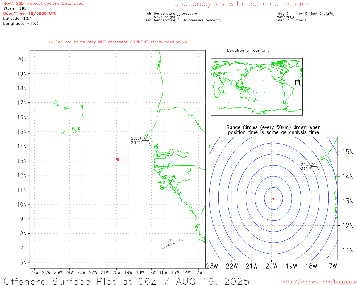Click the 'sea temperature' legend label
The height and width of the screenshot is (285, 357).
click(160, 20)
